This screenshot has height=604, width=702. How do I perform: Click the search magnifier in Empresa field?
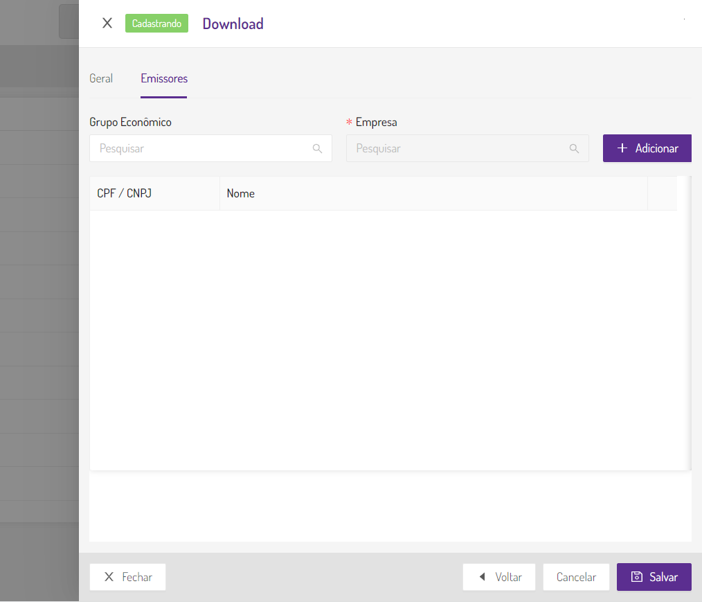(x=574, y=148)
